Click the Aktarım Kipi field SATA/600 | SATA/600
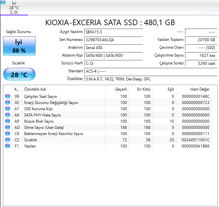 pos(113,56)
